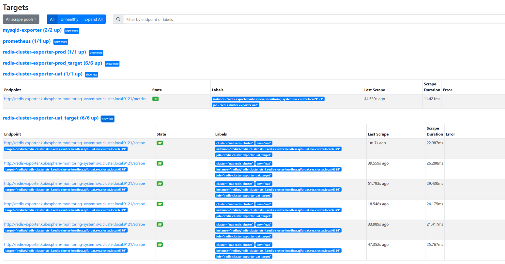Open the redis-exporter :9121/metrics endpoint link
This screenshot has width=505, height=264.
pyautogui.click(x=75, y=99)
